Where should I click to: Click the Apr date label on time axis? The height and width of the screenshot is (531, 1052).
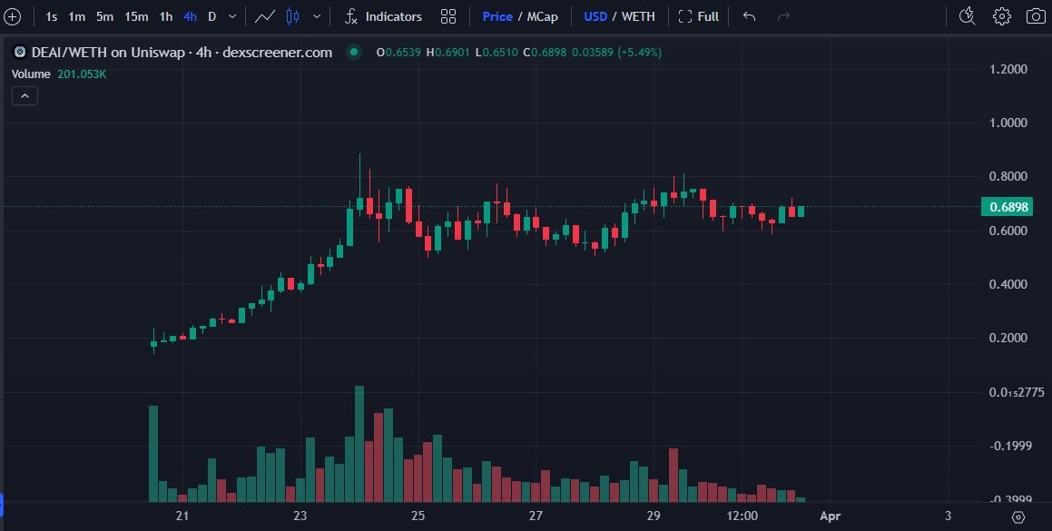click(x=830, y=516)
